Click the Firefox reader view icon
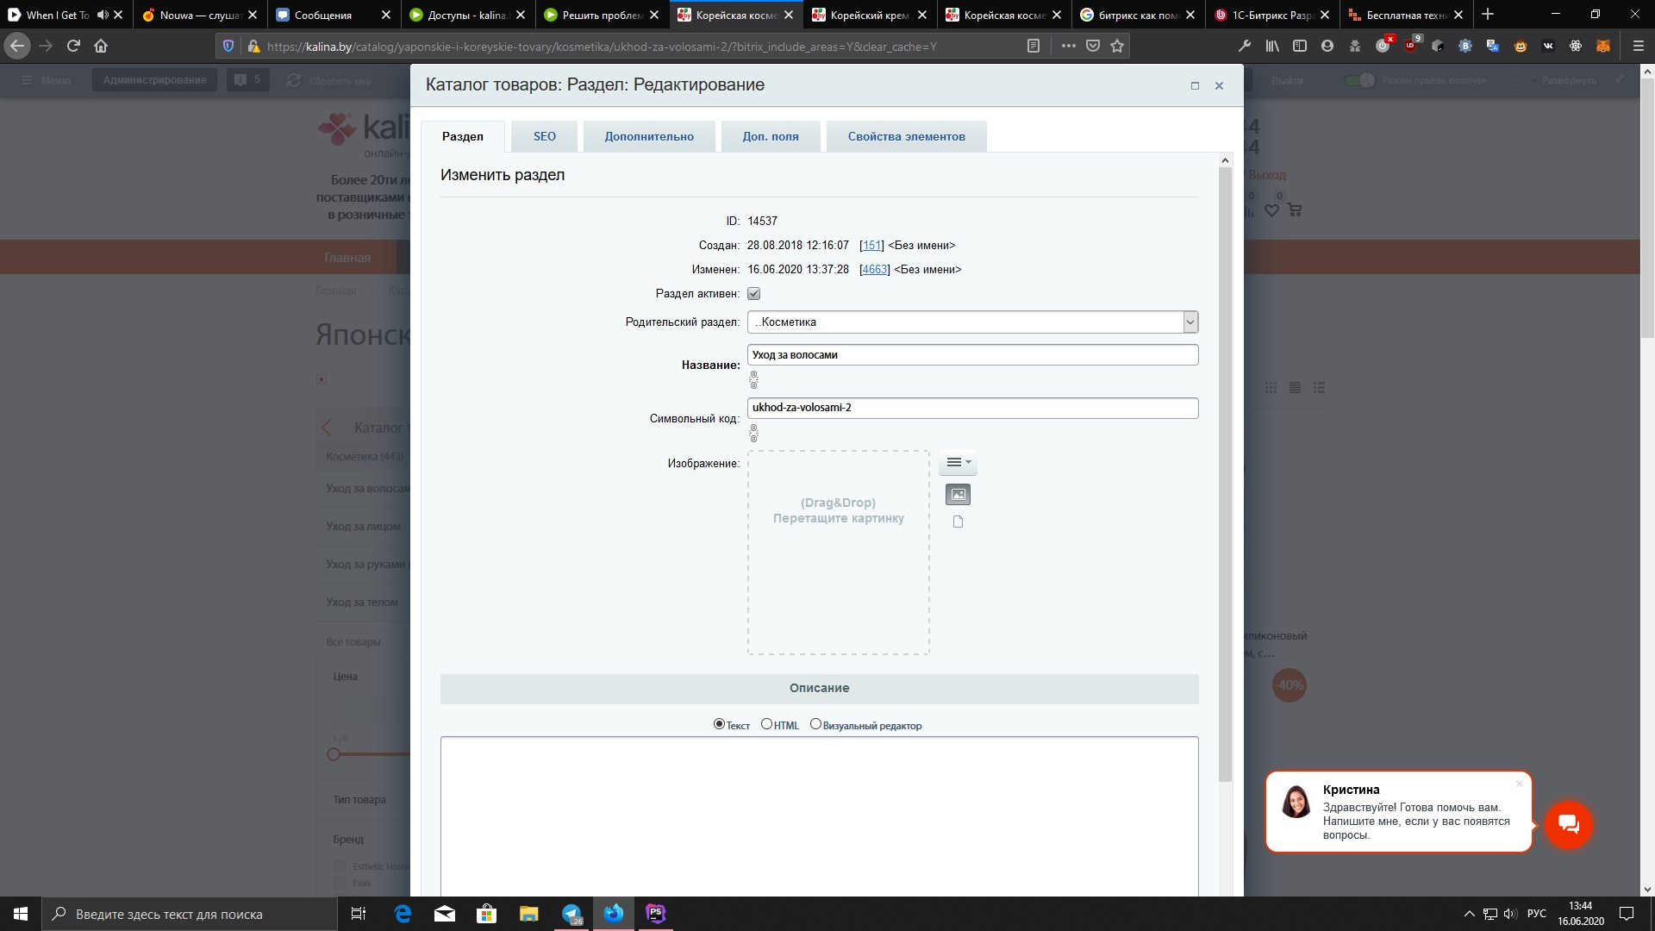The height and width of the screenshot is (931, 1655). tap(1034, 46)
